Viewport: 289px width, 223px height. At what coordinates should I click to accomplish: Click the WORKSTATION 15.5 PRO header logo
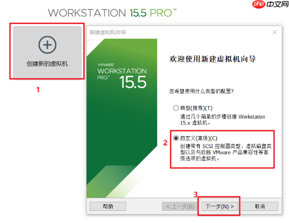click(112, 13)
